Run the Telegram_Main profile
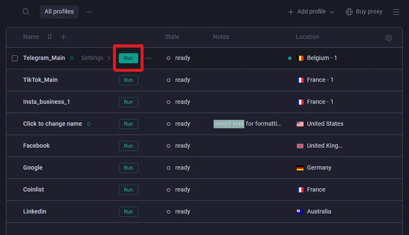The image size is (409, 235). coord(128,58)
